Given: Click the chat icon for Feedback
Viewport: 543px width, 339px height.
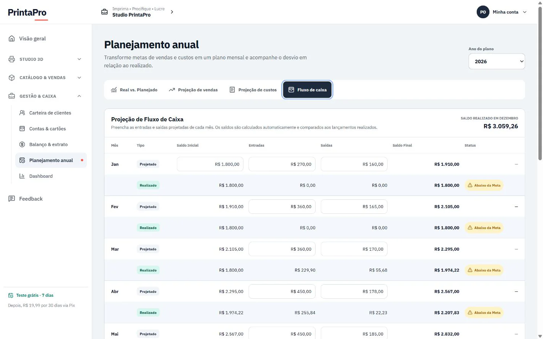Looking at the screenshot, I should point(12,199).
